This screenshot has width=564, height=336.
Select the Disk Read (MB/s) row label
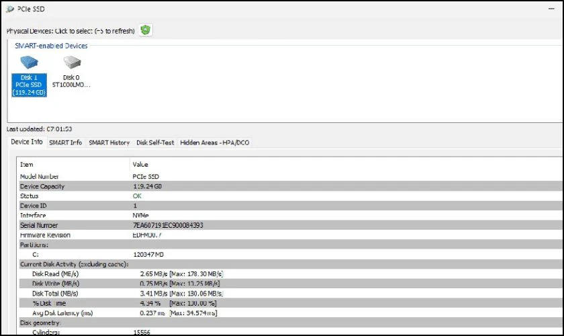pyautogui.click(x=55, y=274)
